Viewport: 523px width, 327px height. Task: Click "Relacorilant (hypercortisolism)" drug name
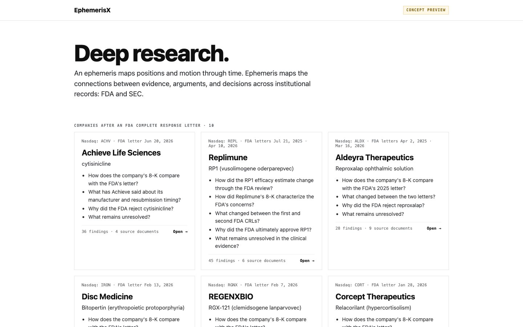pyautogui.click(x=373, y=308)
